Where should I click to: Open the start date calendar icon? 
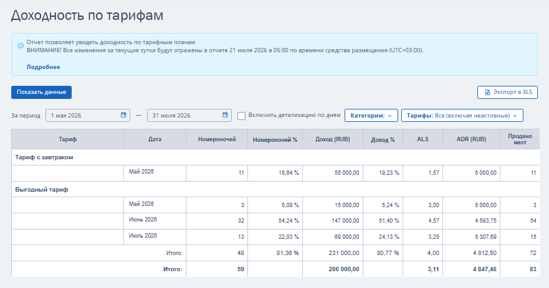123,115
